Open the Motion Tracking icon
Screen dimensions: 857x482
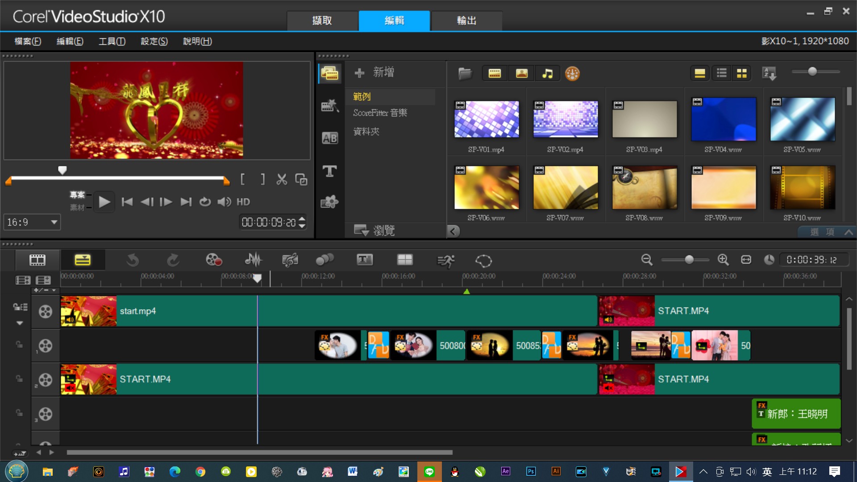324,260
